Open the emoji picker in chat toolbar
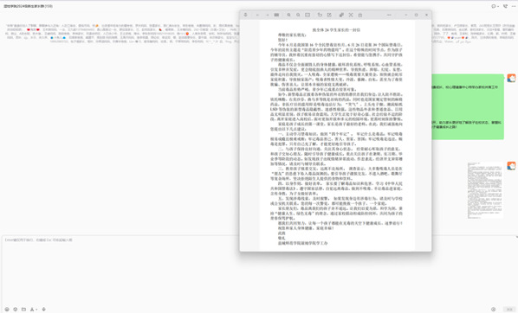Screen dimensions: 518x313 coord(7,310)
